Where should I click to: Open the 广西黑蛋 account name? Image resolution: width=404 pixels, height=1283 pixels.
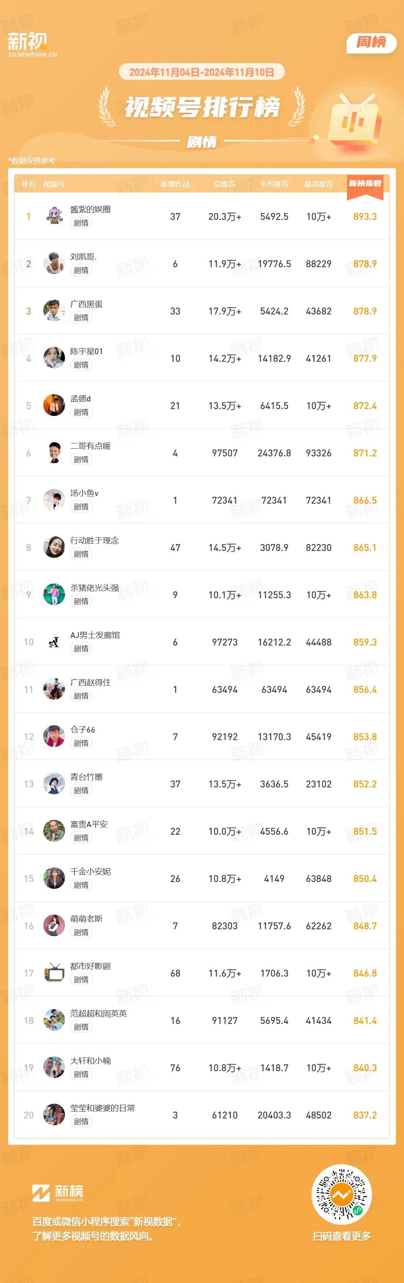(x=86, y=304)
